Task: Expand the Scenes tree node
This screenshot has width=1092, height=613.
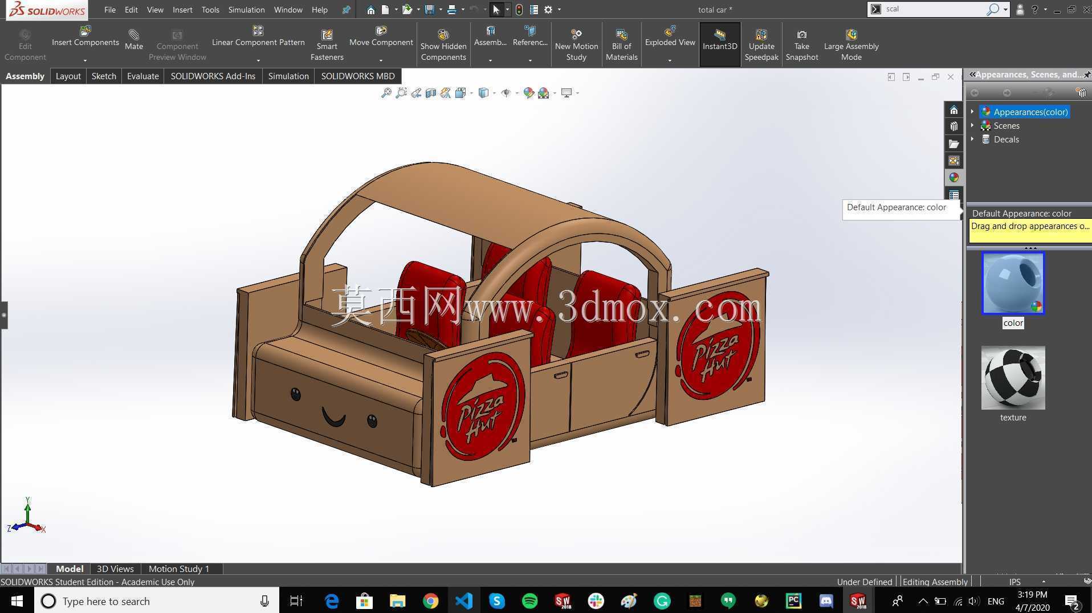Action: [x=972, y=125]
